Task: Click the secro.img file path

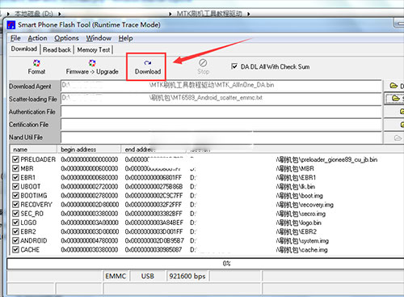Action: click(301, 214)
